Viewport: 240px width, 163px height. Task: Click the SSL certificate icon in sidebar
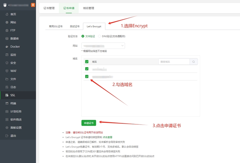coord(7,95)
